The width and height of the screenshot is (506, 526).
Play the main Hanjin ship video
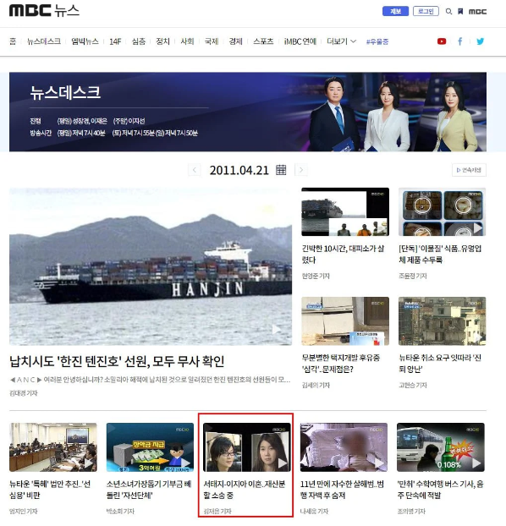[x=151, y=266]
